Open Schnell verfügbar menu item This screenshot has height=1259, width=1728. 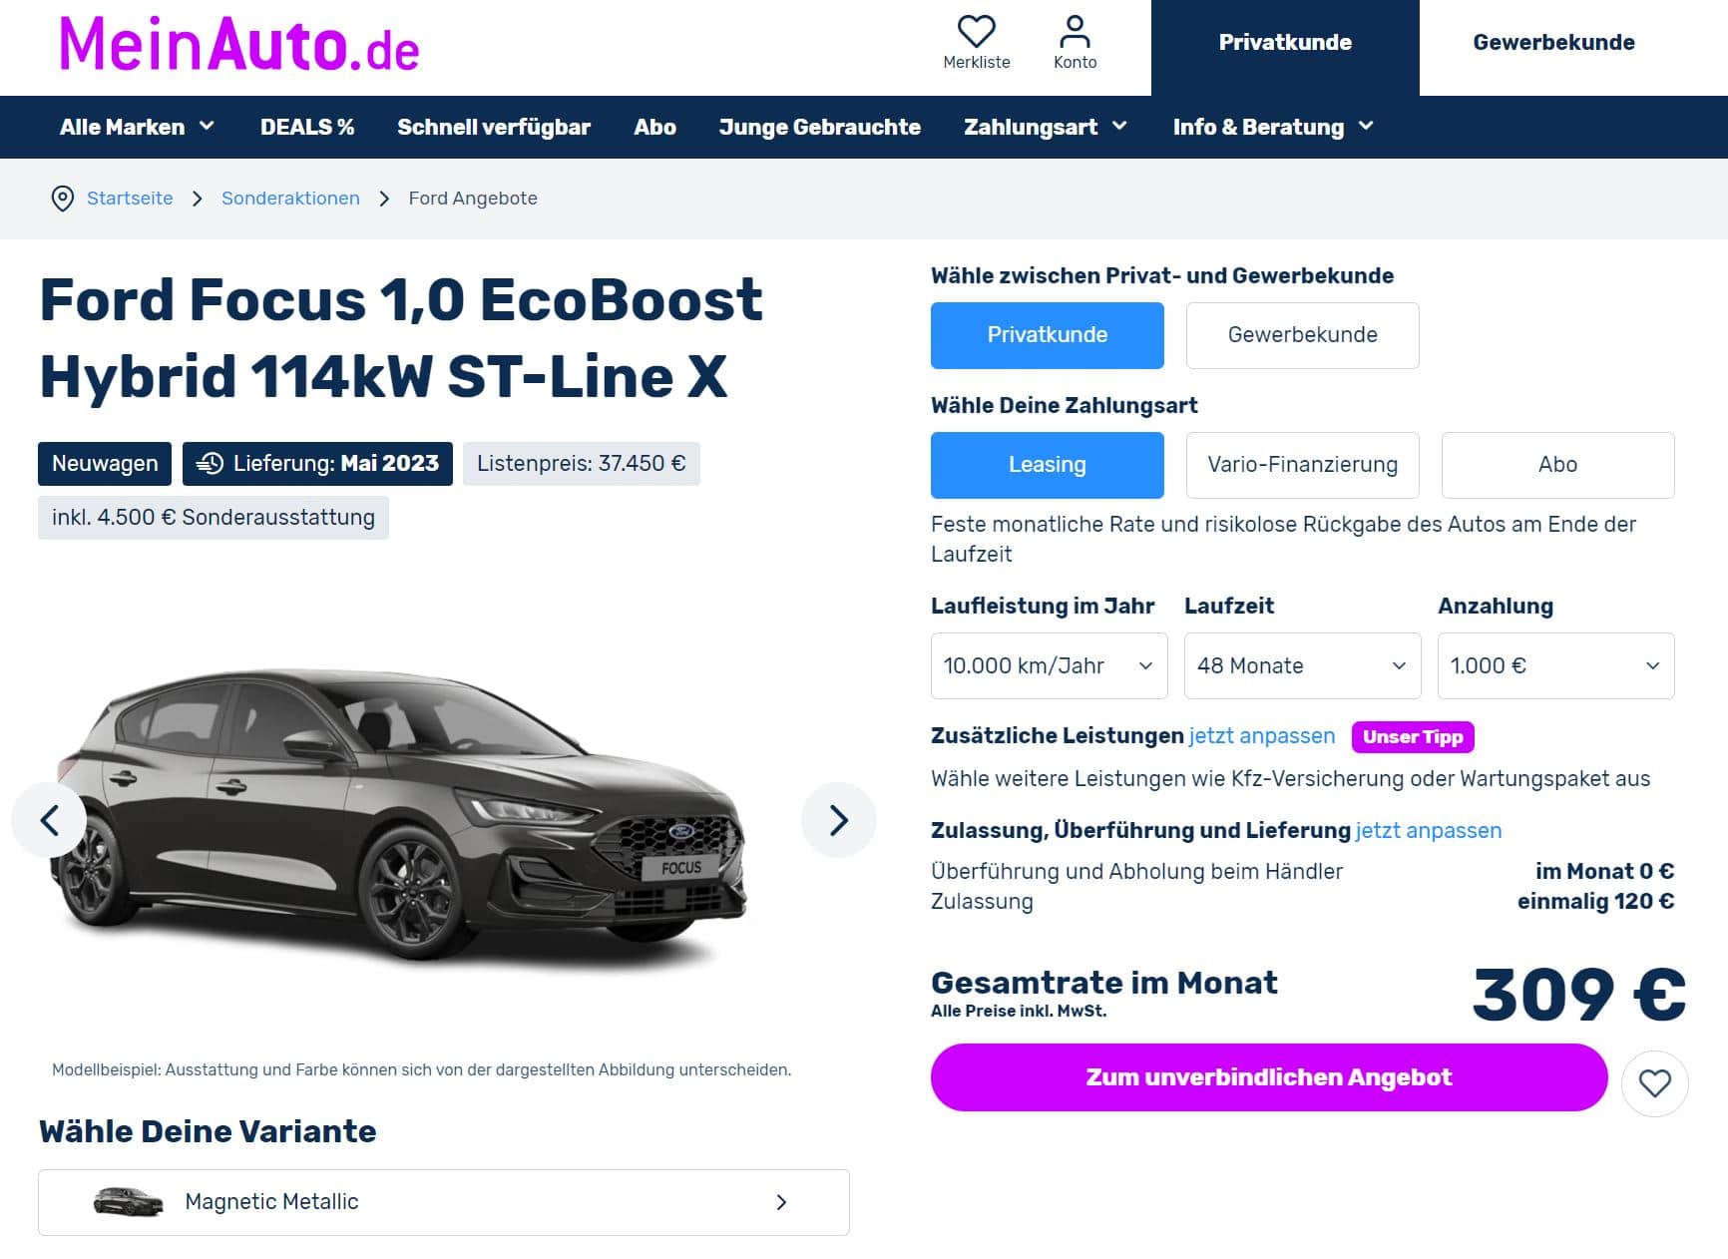tap(494, 127)
